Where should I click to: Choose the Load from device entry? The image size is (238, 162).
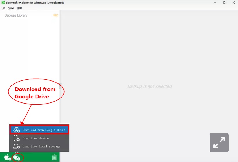click(x=36, y=138)
